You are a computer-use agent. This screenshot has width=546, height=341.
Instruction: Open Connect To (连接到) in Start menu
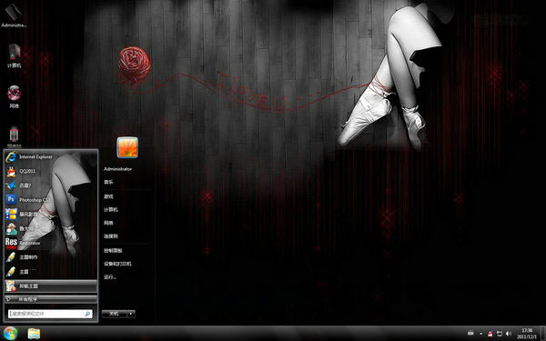click(111, 236)
